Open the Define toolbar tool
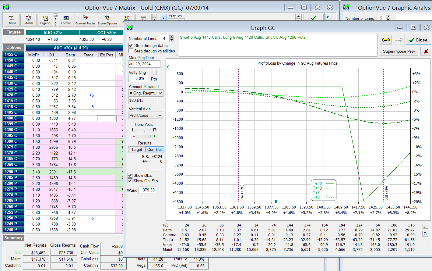This screenshot has width=432, height=271. [12, 20]
